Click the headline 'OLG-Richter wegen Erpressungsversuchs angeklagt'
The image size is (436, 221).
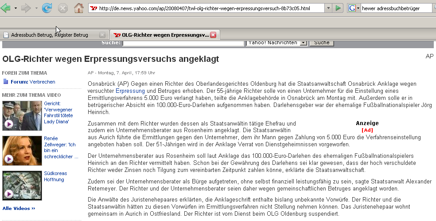click(x=111, y=59)
